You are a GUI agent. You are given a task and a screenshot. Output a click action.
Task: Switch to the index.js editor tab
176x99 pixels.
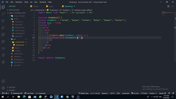(x=35, y=6)
